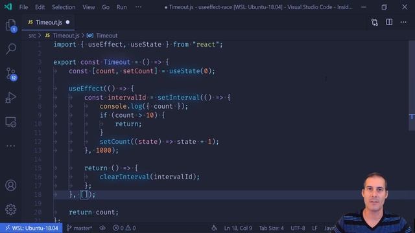Click line number 15 in gutter

click(x=38, y=168)
